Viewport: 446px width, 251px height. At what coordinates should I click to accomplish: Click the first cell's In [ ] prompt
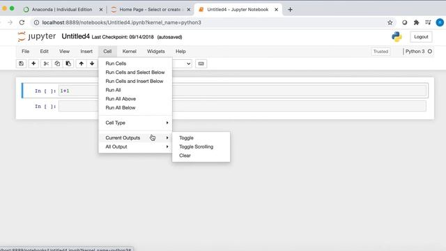click(x=45, y=91)
